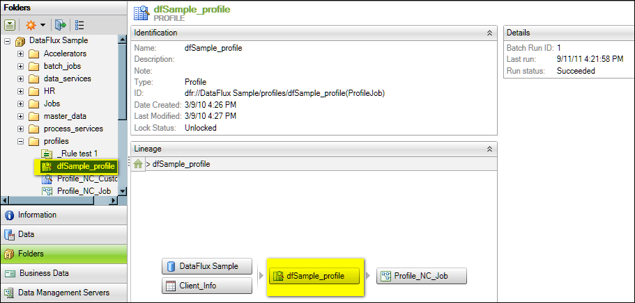Select the DataFlux Sample node in lineage
Screen dimensions: 635x303
click(x=206, y=266)
